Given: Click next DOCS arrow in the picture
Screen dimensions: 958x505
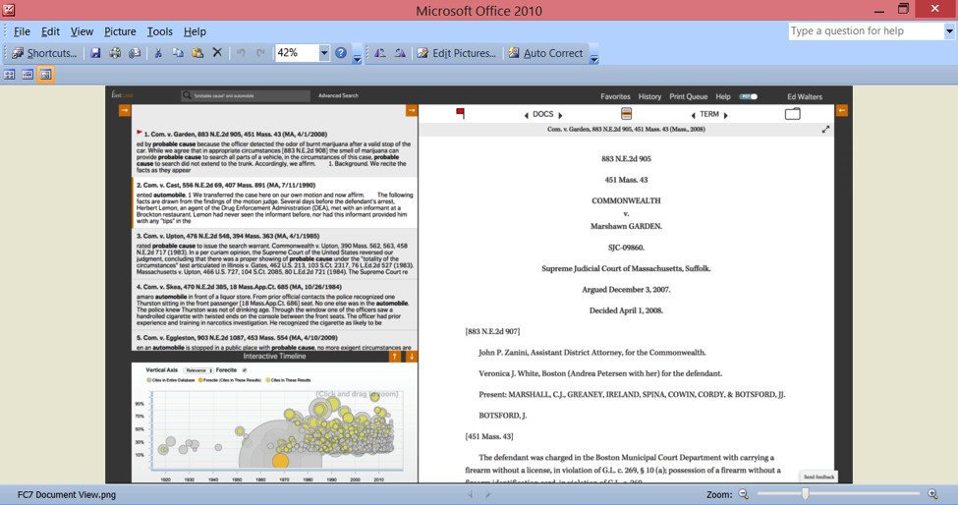Looking at the screenshot, I should [x=560, y=115].
